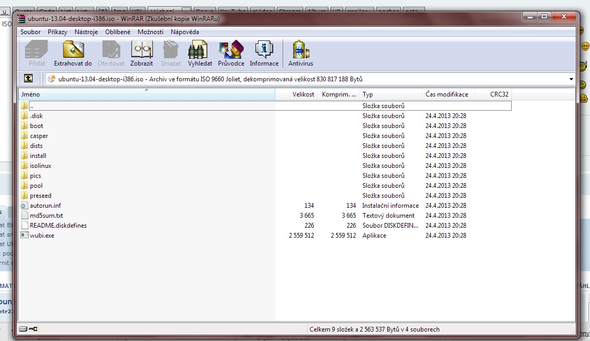Sort by Čas modifikace column header
Viewport: 590px width, 341px height.
tap(448, 94)
